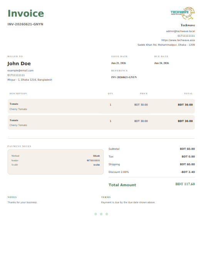The width and height of the screenshot is (203, 266).
Task: Click the 'PAYMENT NOTES' label
Action: pyautogui.click(x=19, y=146)
